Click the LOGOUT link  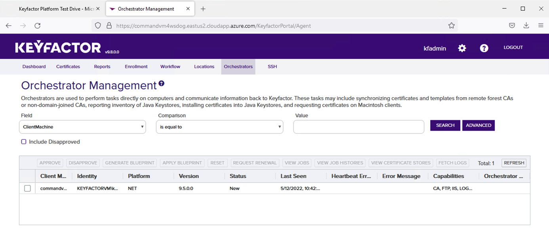click(513, 47)
